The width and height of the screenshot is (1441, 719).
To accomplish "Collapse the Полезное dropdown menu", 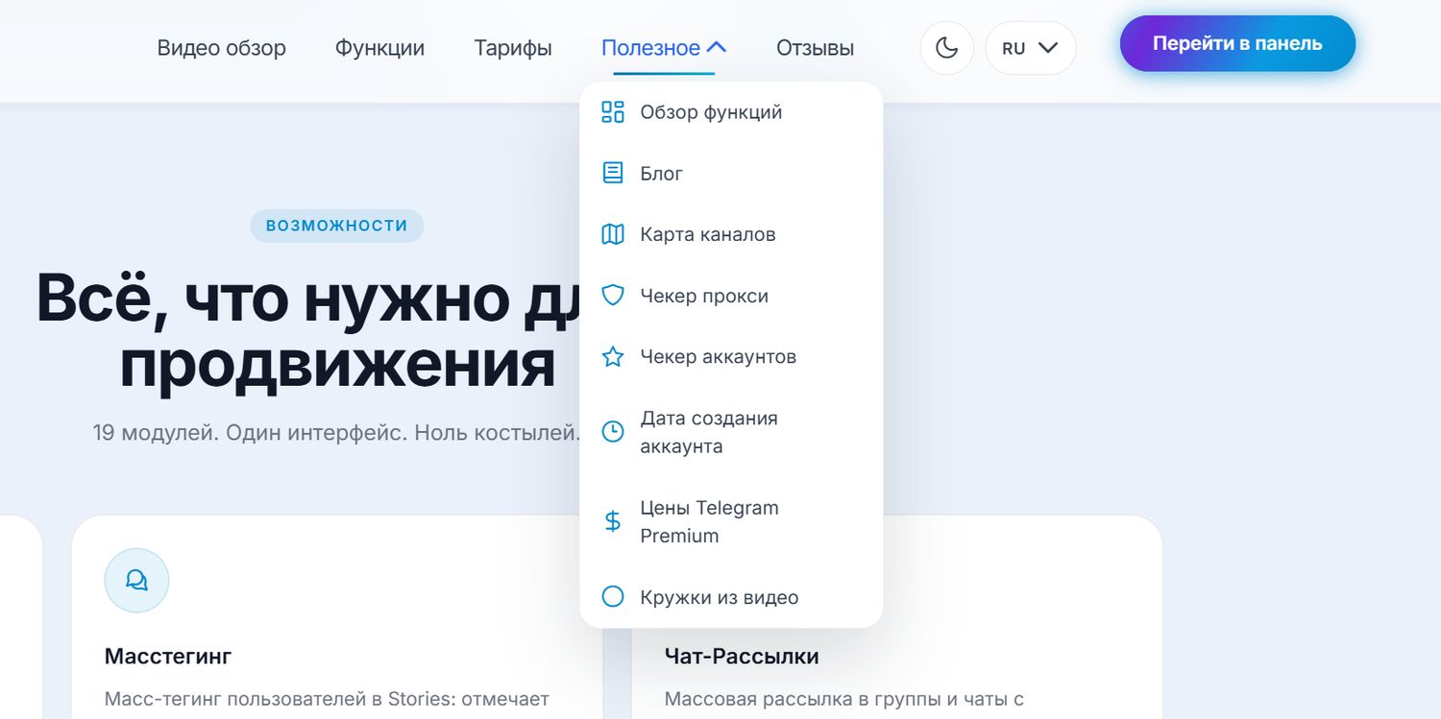I will [x=664, y=47].
